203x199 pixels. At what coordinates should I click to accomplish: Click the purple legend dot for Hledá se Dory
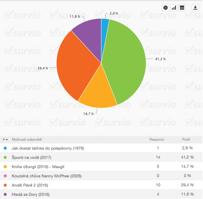[5, 194]
